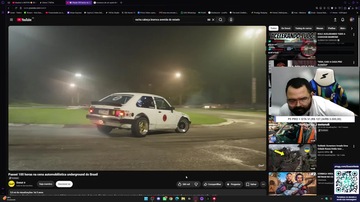This screenshot has height=202, width=360.
Task: Select the Pistões filter chip
Action: pyautogui.click(x=332, y=28)
